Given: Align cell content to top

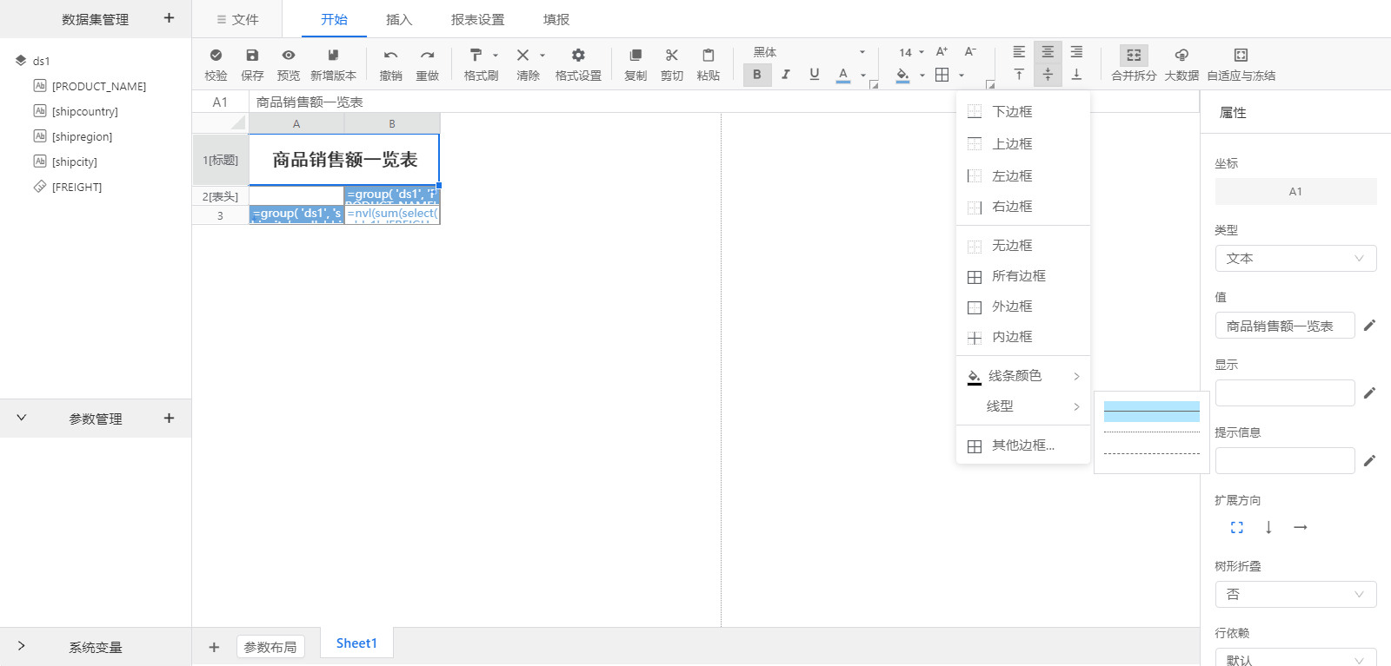Looking at the screenshot, I should 1019,75.
